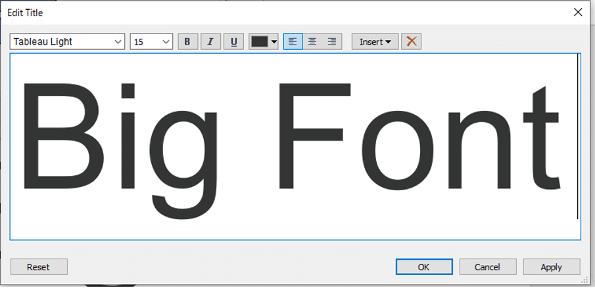595x290 pixels.
Task: Open the Tableau Light font dropdown
Action: [x=67, y=41]
